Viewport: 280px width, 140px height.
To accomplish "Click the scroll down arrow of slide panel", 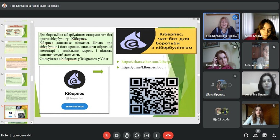I will pos(32,122).
